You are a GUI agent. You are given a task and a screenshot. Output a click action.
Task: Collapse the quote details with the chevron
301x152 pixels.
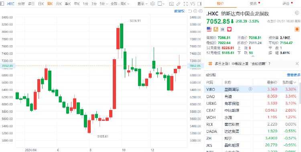click(253, 56)
